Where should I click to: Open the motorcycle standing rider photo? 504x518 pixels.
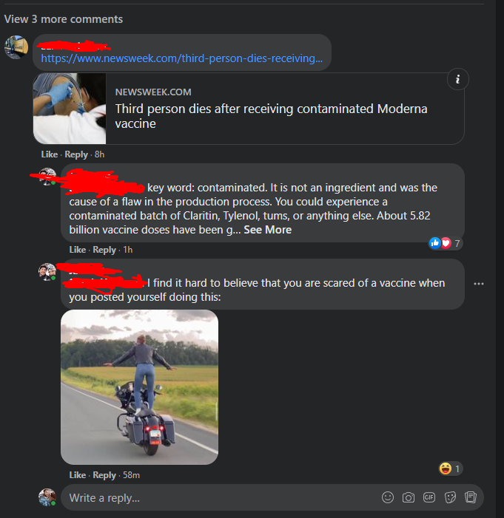[139, 387]
